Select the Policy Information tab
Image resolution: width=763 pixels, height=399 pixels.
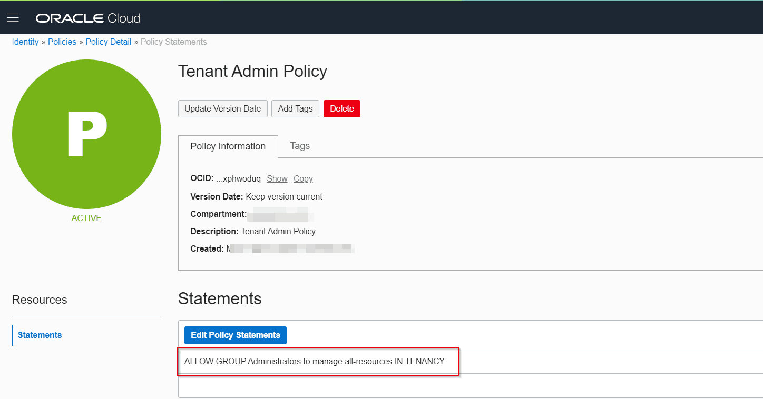coord(228,146)
